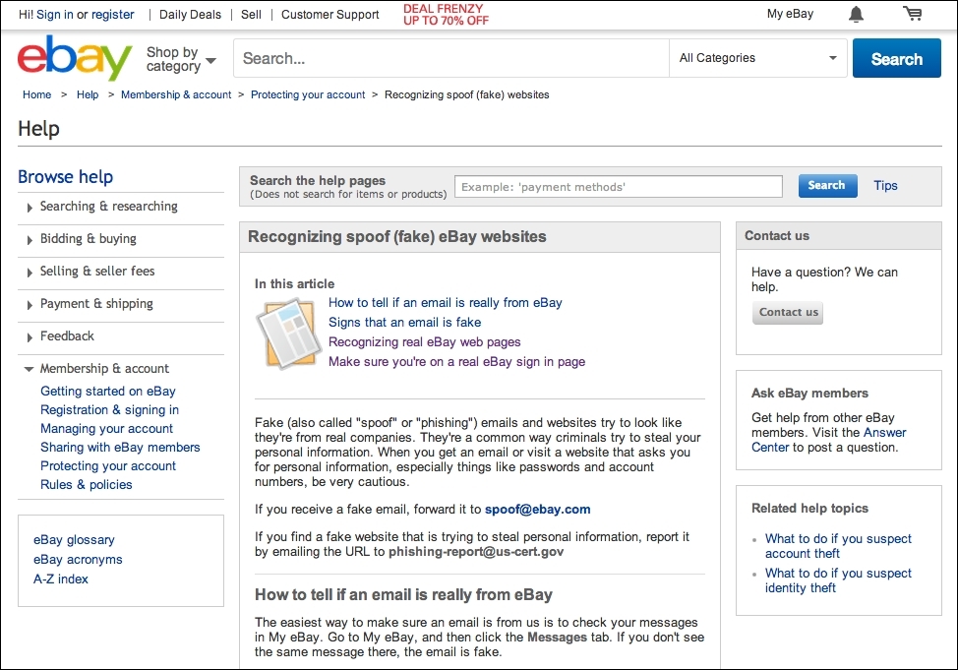Open notifications via the bell icon
This screenshot has width=958, height=670.
point(855,14)
